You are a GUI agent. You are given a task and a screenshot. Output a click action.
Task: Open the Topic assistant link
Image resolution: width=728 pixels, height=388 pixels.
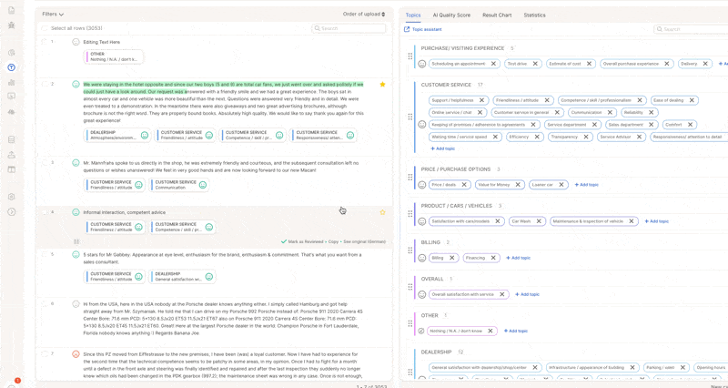click(x=423, y=29)
